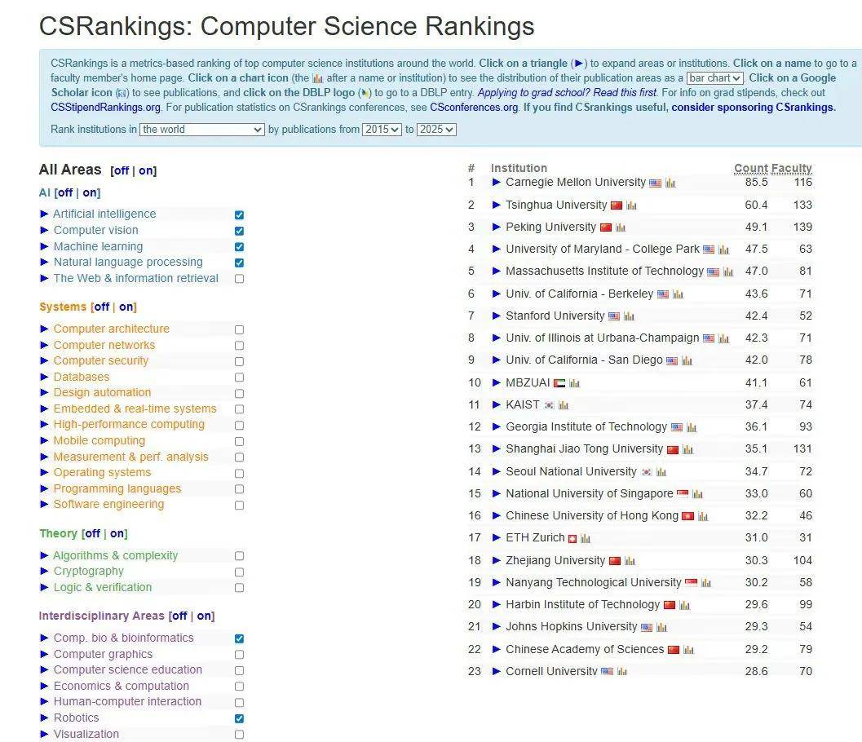Image resolution: width=862 pixels, height=742 pixels.
Task: Open chart icon for Carnegie Mellon University
Action: point(670,183)
